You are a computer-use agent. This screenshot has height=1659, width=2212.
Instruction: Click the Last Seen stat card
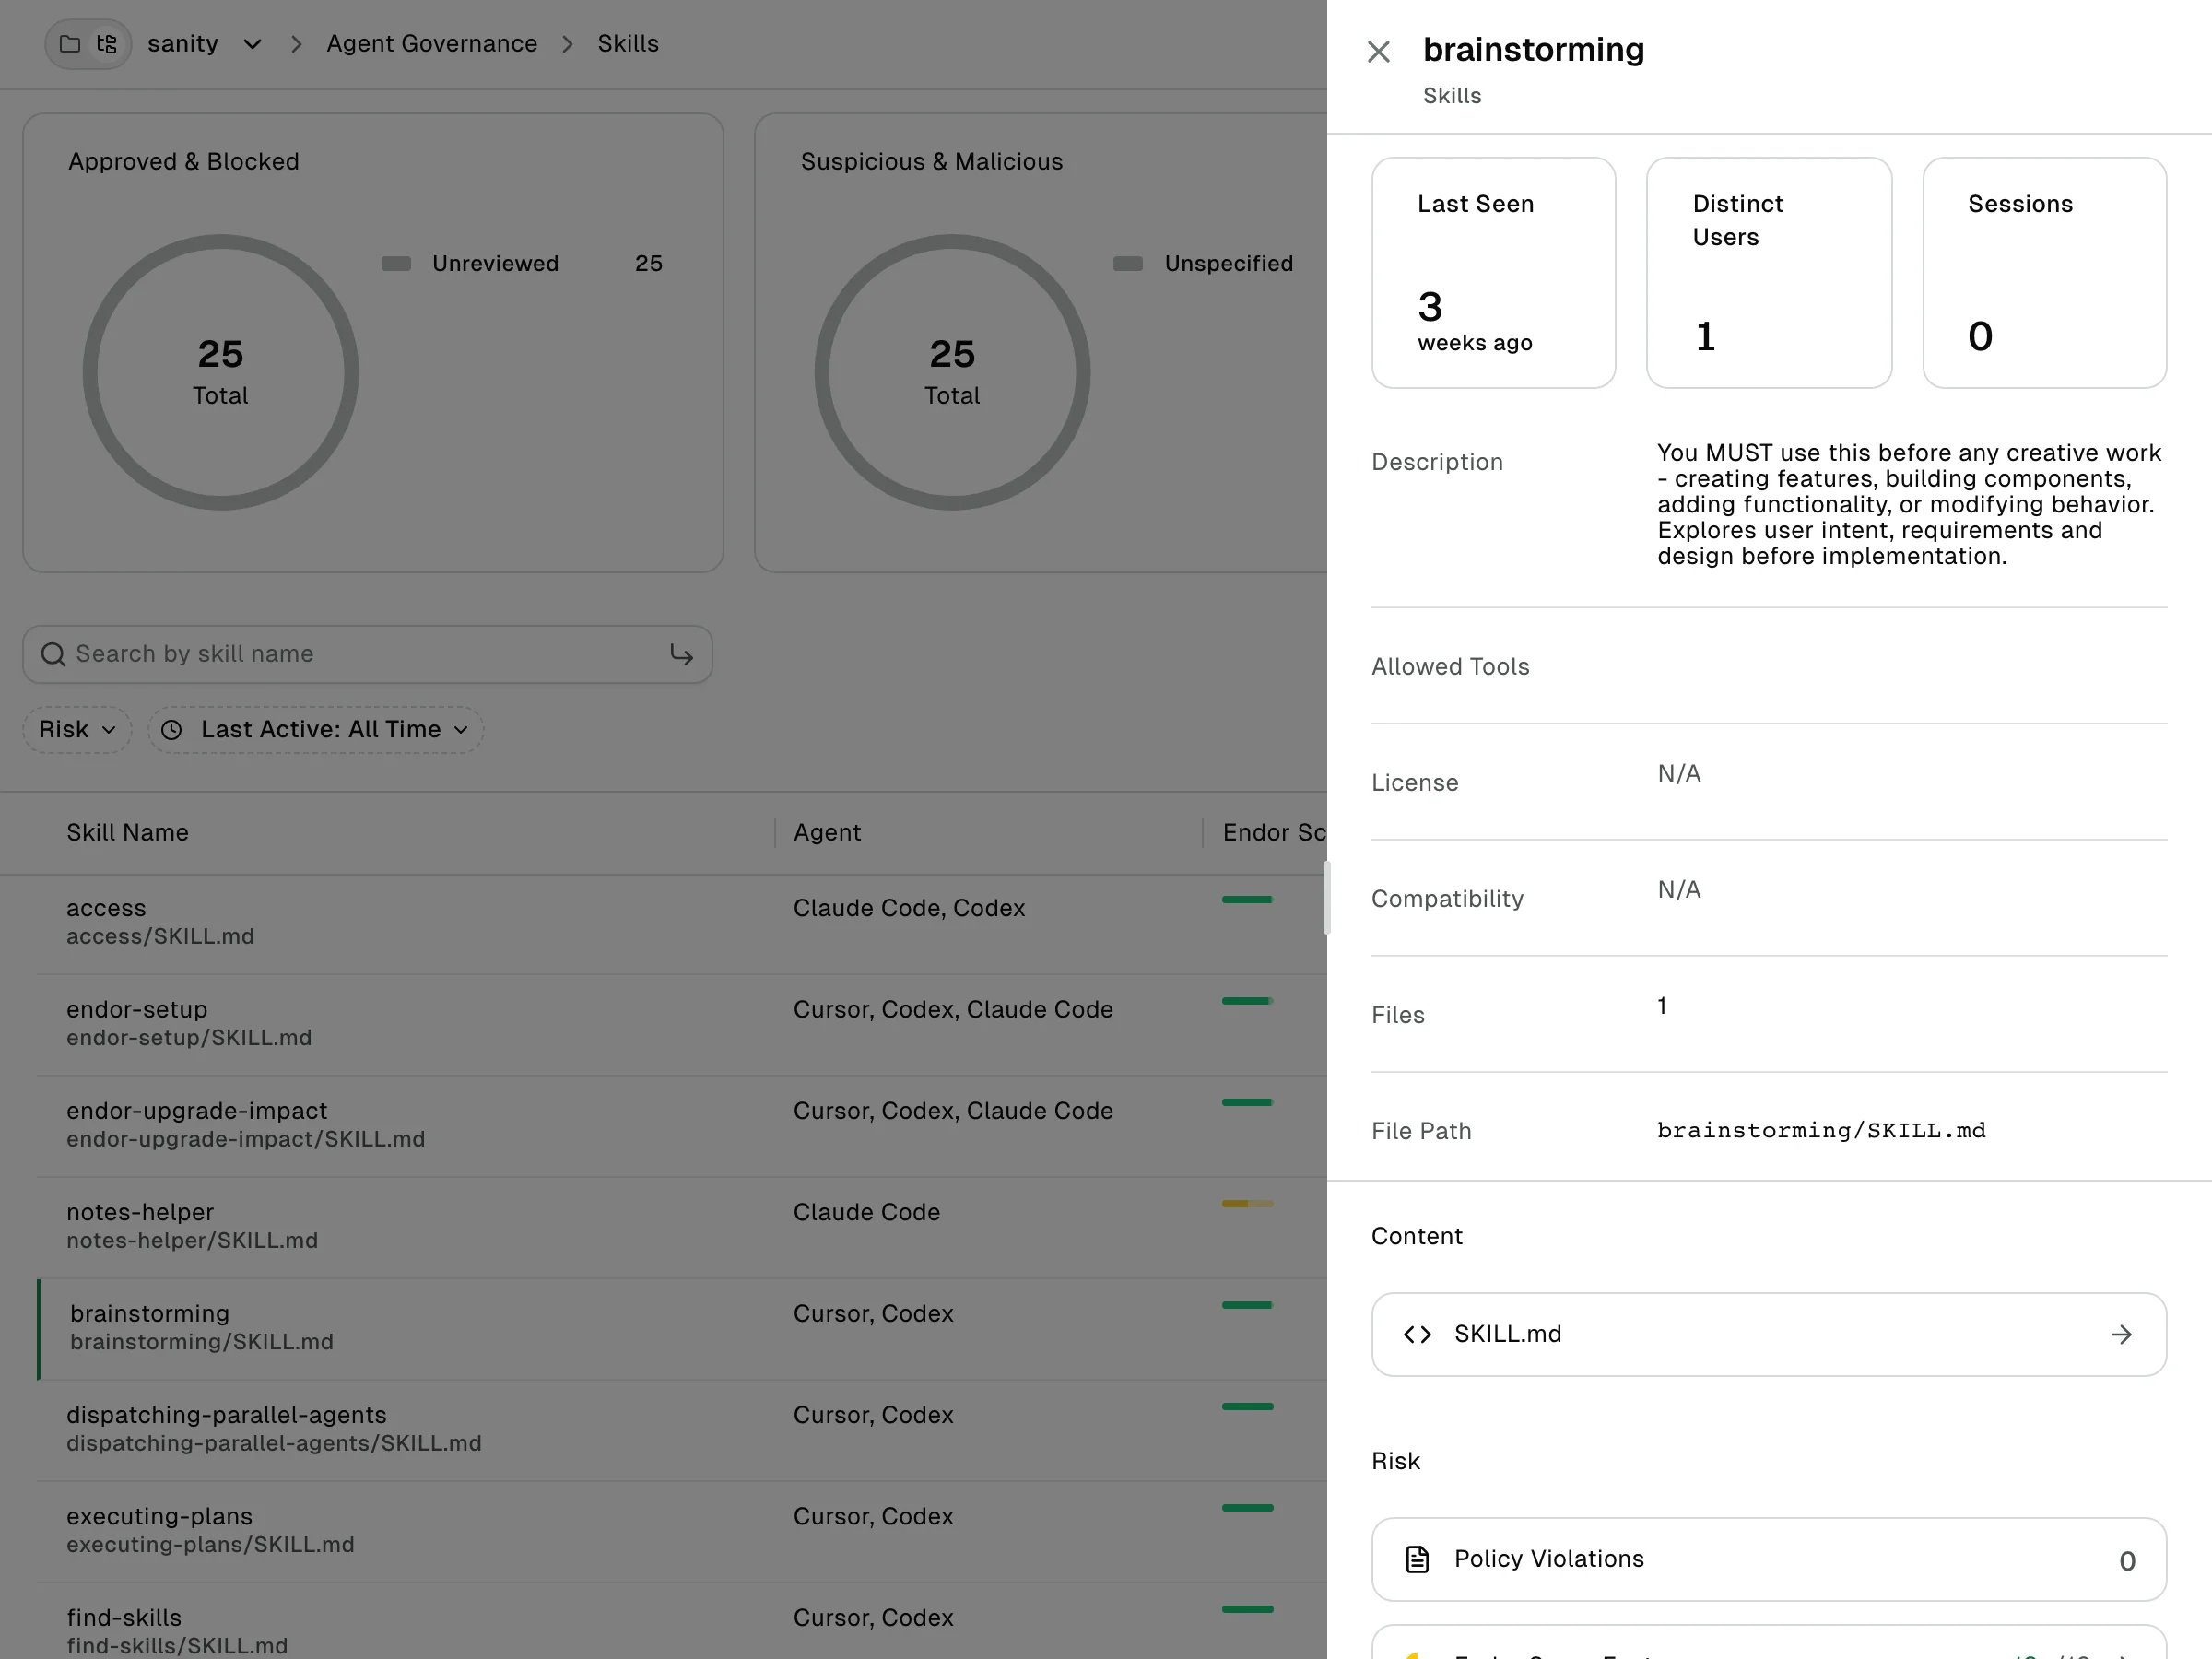(1493, 272)
